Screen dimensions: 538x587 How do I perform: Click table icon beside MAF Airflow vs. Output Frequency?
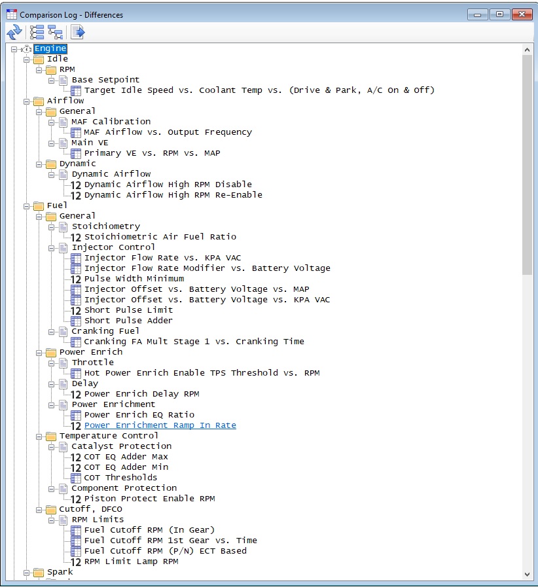pyautogui.click(x=76, y=133)
